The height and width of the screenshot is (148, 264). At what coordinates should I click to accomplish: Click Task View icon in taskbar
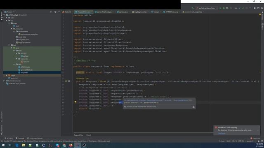coord(10,145)
